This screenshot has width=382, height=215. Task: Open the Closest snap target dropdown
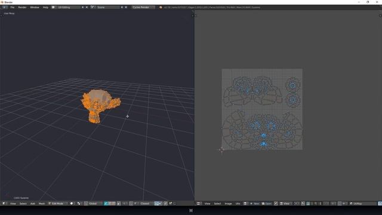tap(146, 204)
